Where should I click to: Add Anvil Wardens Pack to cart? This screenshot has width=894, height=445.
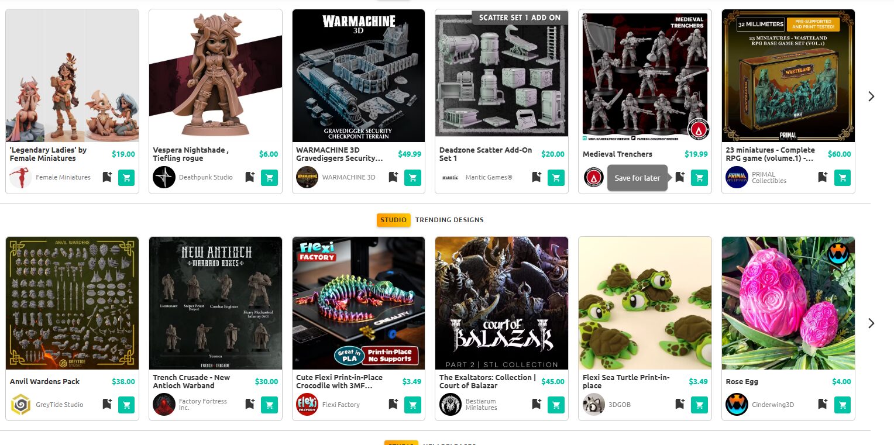point(126,404)
